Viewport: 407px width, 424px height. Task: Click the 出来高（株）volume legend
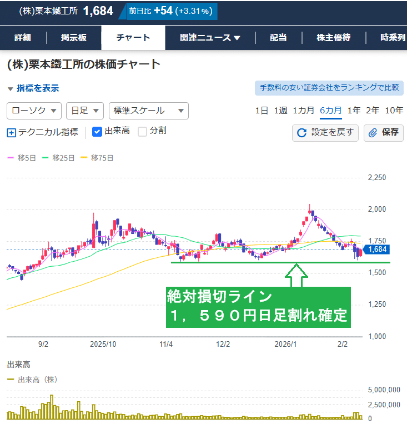(x=32, y=380)
